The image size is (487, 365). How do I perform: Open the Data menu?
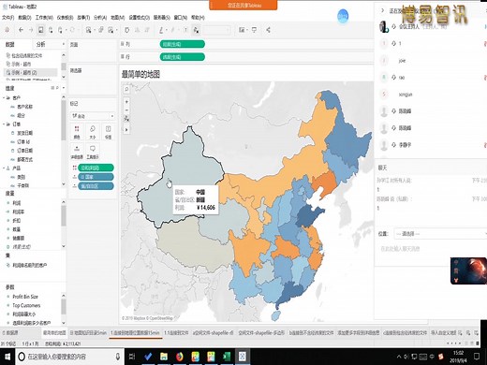pos(24,18)
